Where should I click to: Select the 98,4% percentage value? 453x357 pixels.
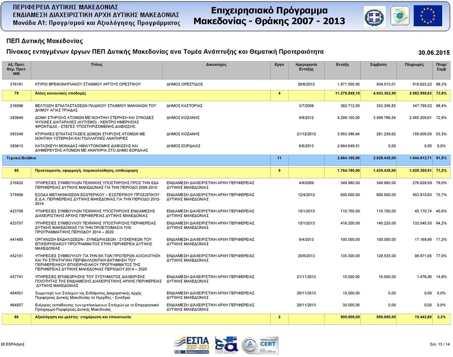click(x=441, y=106)
